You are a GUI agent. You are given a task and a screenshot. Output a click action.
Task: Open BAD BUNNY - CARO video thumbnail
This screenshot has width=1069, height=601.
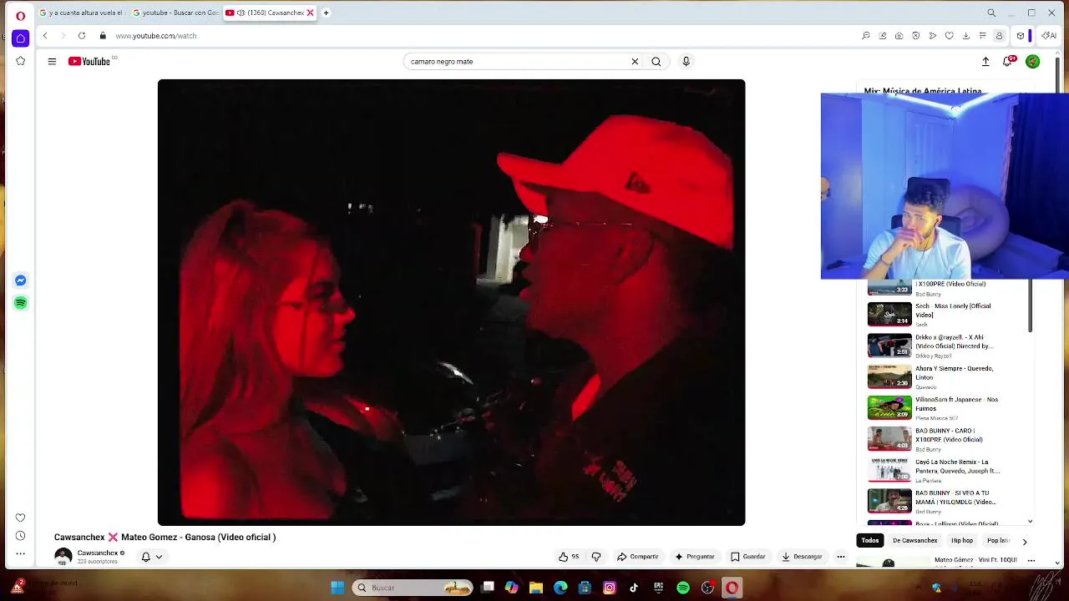point(889,439)
